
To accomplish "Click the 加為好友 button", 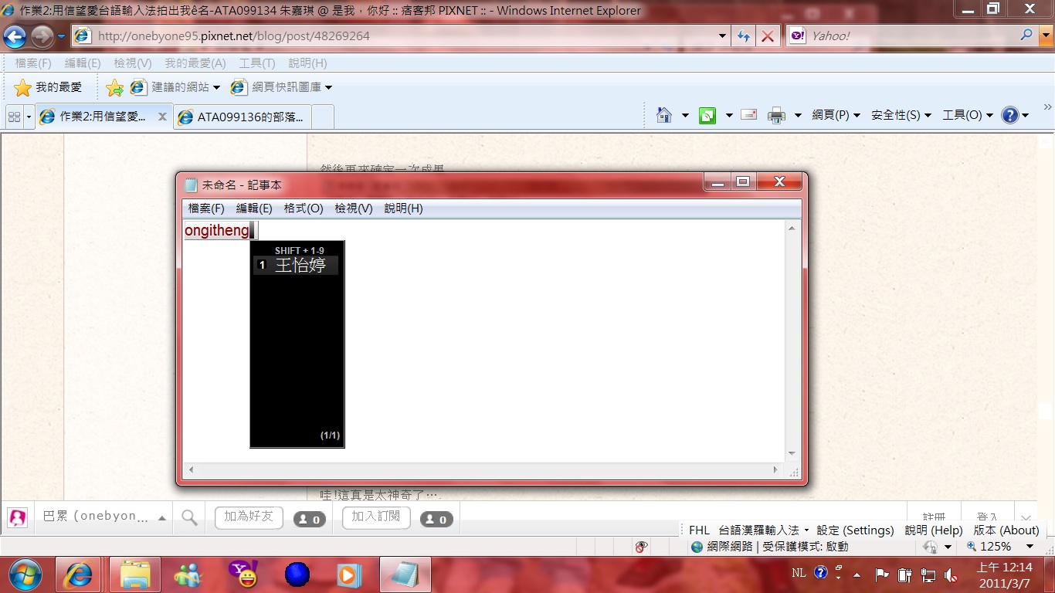I will [247, 517].
